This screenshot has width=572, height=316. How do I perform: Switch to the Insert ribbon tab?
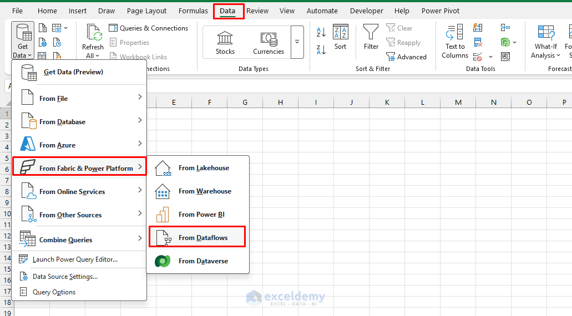78,11
